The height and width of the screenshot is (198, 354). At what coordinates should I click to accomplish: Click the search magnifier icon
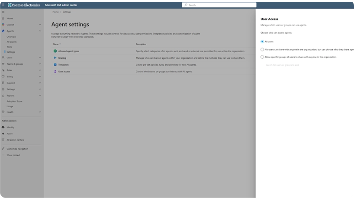[x=186, y=5]
